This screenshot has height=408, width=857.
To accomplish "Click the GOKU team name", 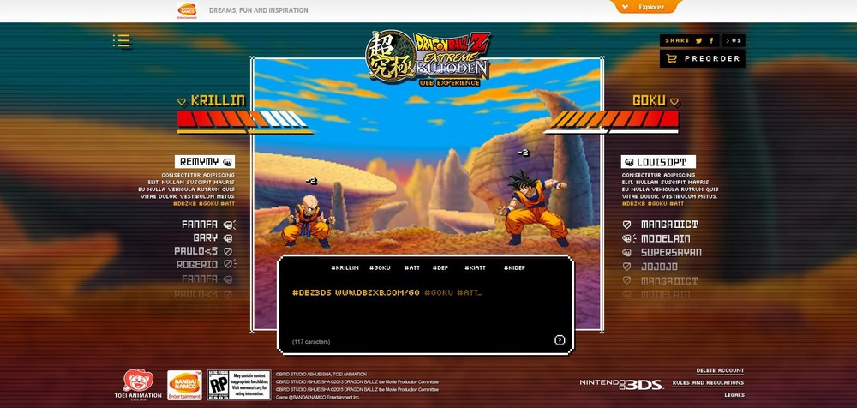I will (649, 100).
